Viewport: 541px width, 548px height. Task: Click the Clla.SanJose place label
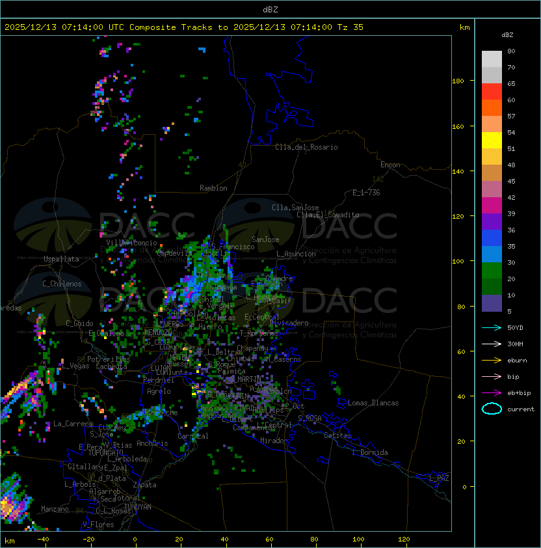295,208
